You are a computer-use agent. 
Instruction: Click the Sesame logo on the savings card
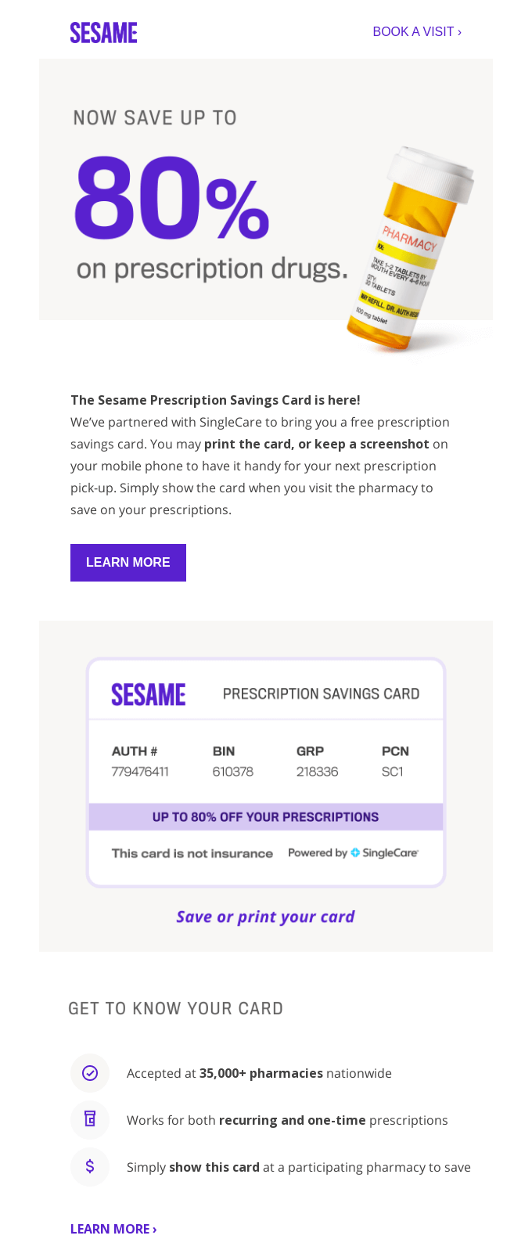coord(149,694)
